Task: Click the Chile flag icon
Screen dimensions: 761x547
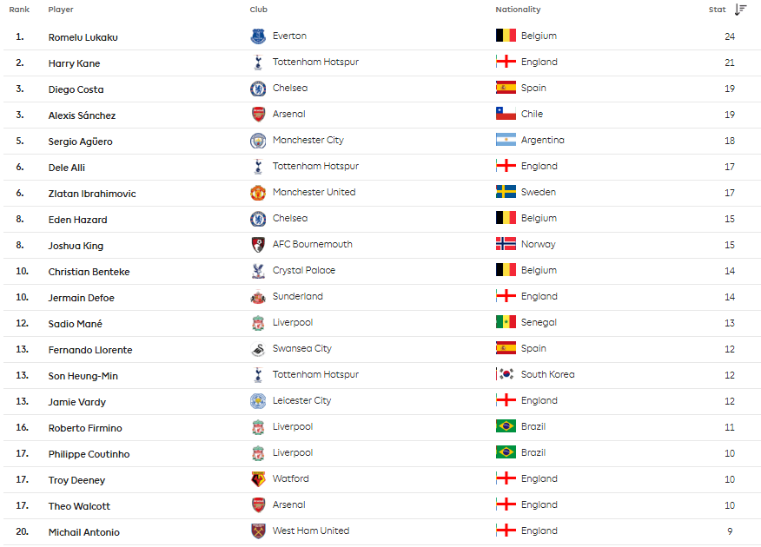Action: pyautogui.click(x=506, y=115)
